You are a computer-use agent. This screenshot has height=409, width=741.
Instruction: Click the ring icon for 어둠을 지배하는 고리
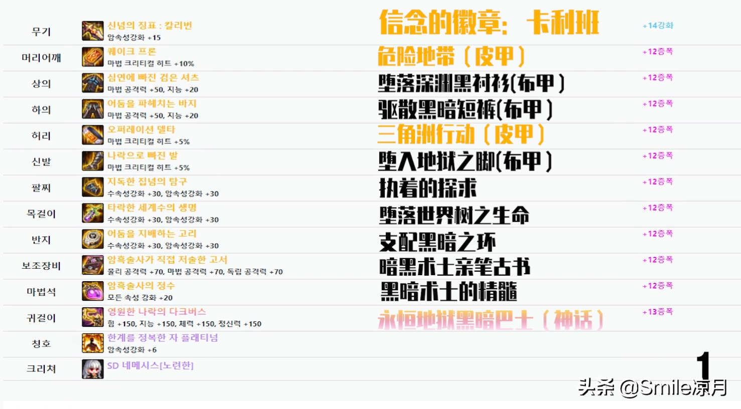[x=93, y=240]
